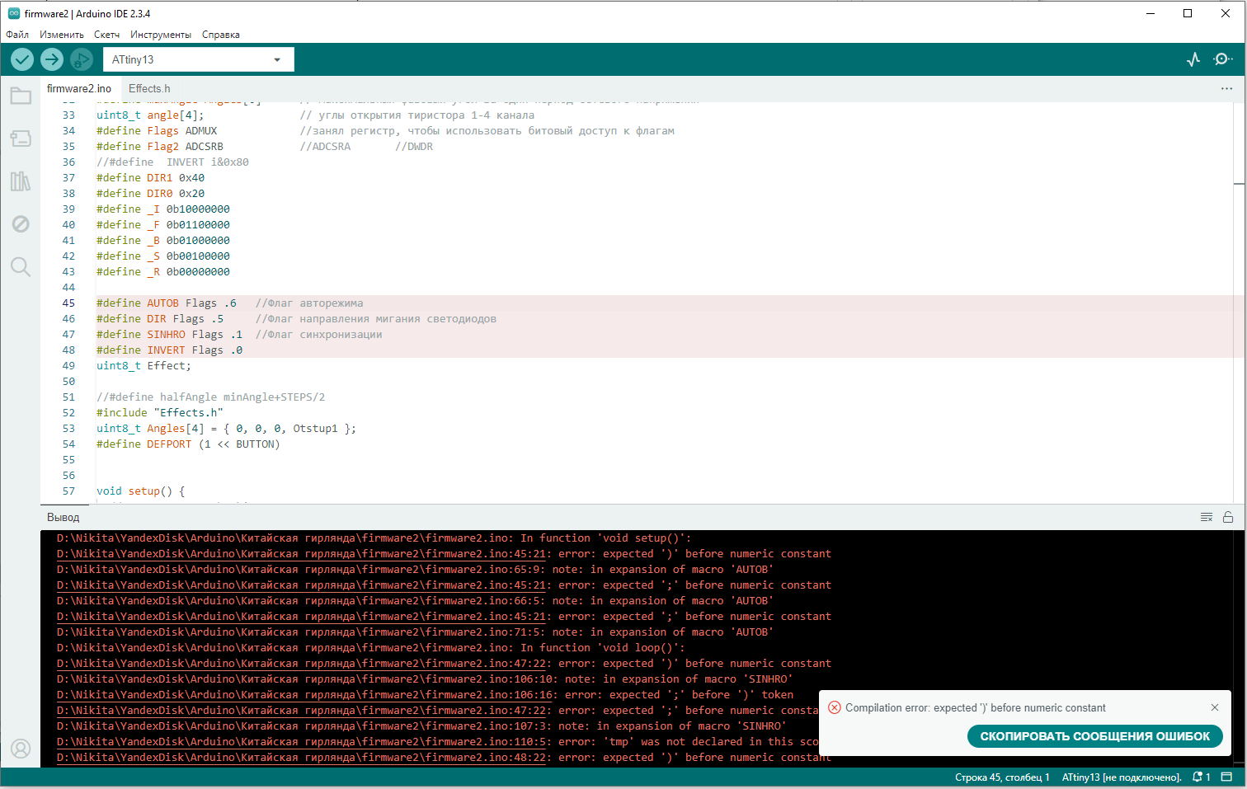The image size is (1247, 789).
Task: Open error link firmware2.ino:106:10
Action: [304, 679]
